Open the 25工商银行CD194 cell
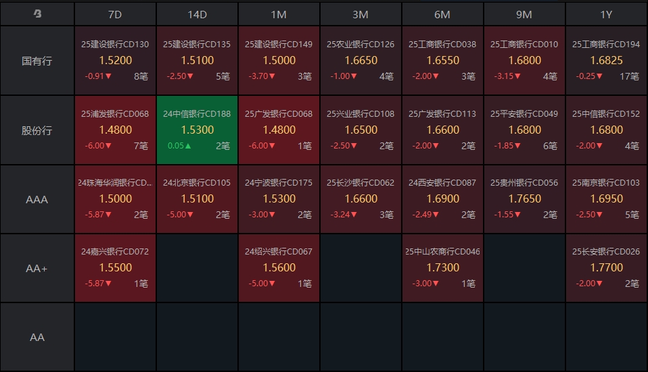Screen dimensions: 648x372 click(606, 61)
